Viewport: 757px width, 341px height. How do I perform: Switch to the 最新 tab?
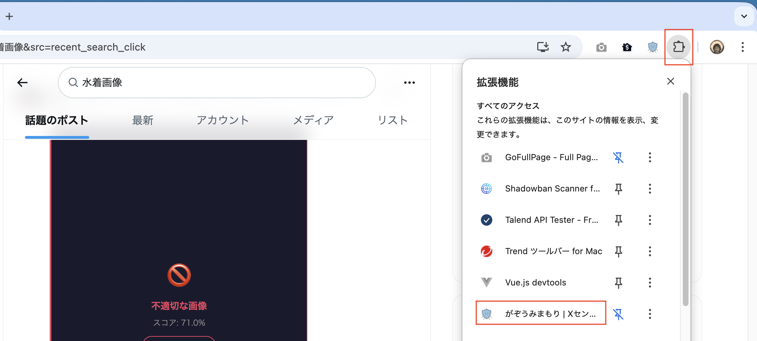click(x=143, y=120)
